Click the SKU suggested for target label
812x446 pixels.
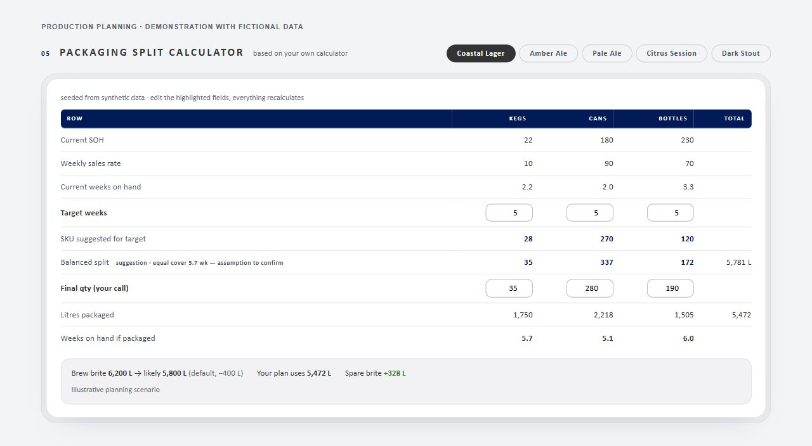click(x=103, y=239)
